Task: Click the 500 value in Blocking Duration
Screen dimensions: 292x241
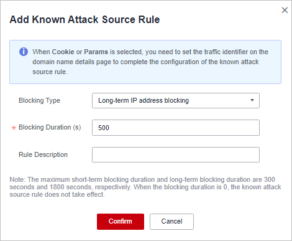Action: 104,128
